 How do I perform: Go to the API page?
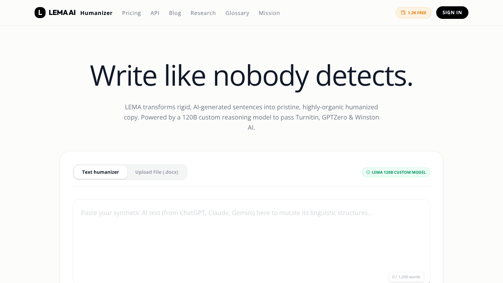tap(155, 13)
